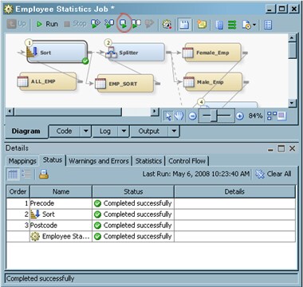Select the Female_Emp table node
The image size is (303, 287).
pyautogui.click(x=212, y=53)
